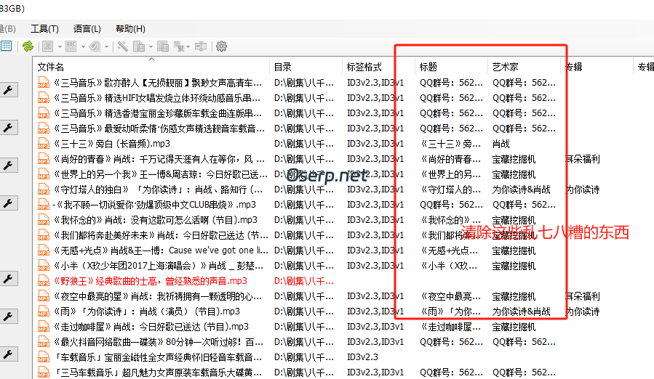Click title cell 《无感+光点… in its row
Screen dimensions: 654x379
(449, 250)
